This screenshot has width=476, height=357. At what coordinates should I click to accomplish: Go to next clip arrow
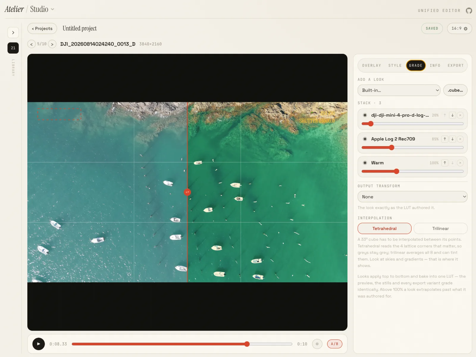coord(52,44)
